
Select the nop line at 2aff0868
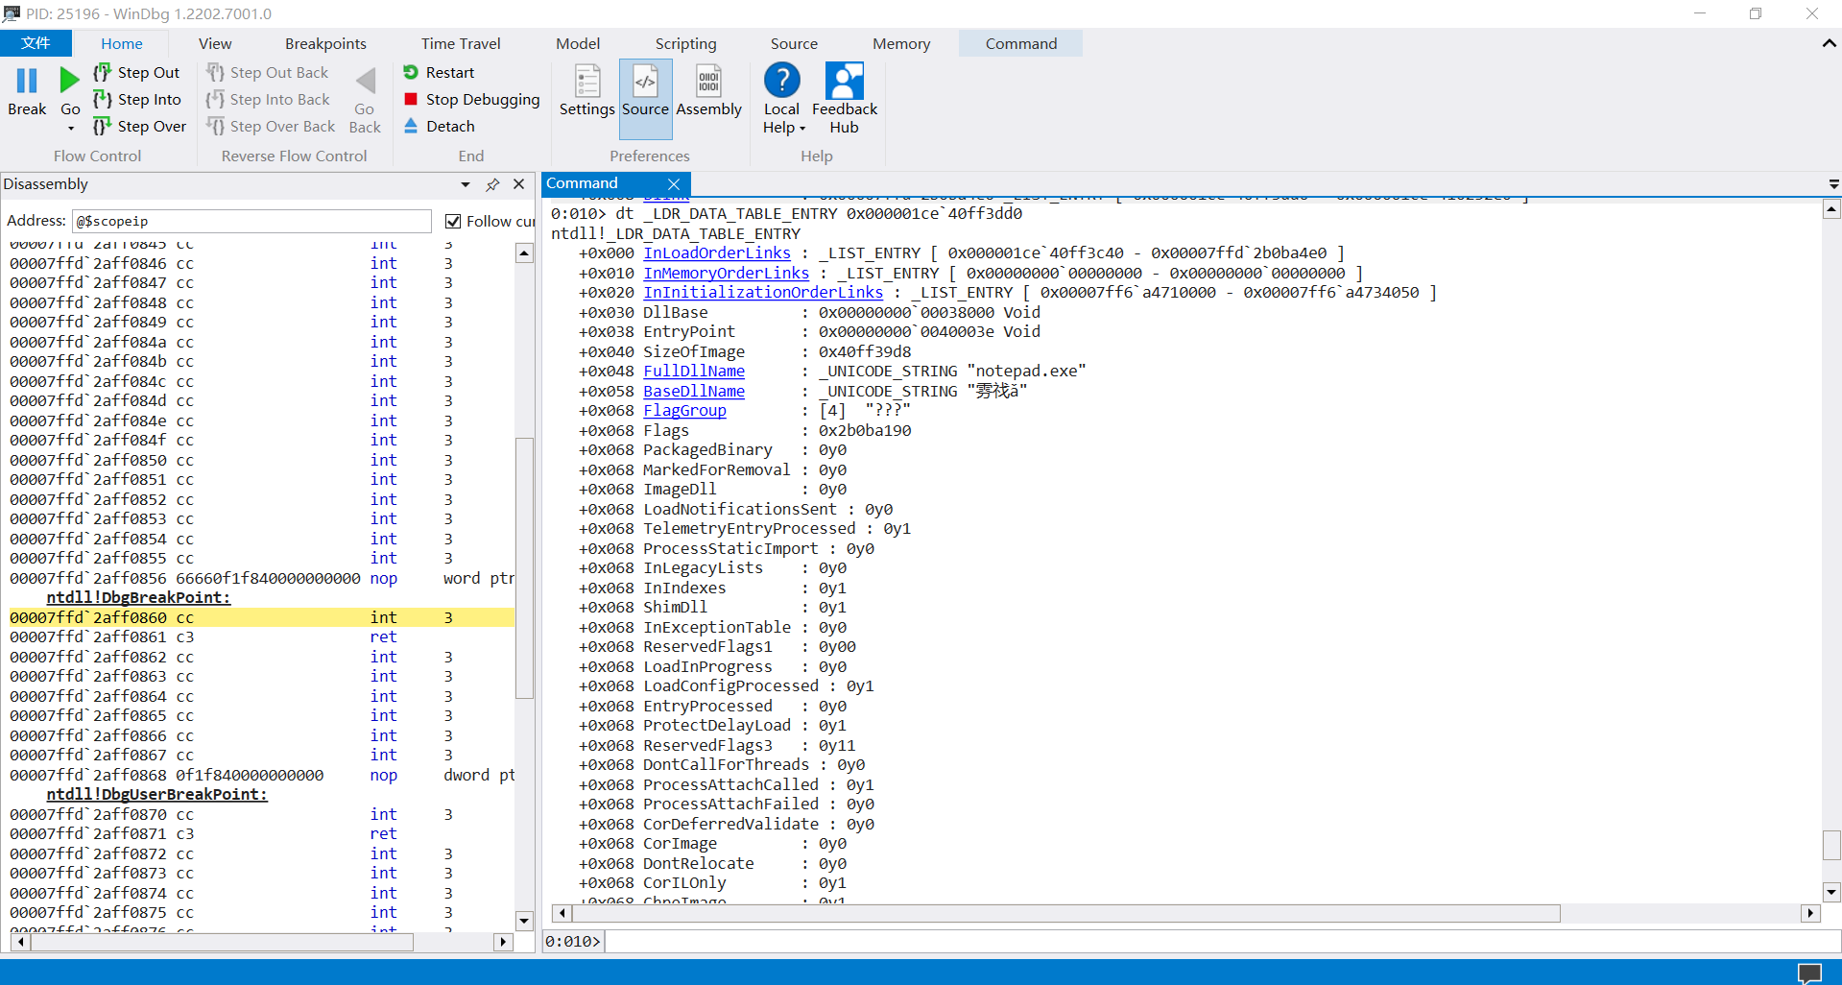261,775
